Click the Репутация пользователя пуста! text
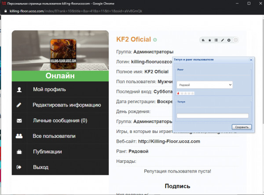 point(177,171)
